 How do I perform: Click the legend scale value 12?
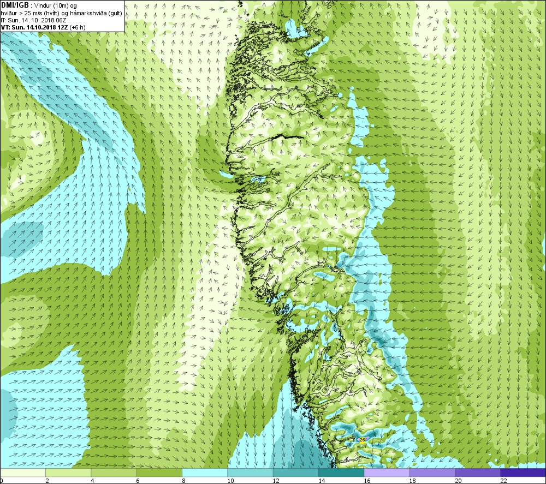pos(276,481)
